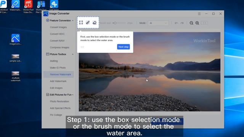Click the undo arrow icon
The width and height of the screenshot is (244, 137).
point(176,23)
